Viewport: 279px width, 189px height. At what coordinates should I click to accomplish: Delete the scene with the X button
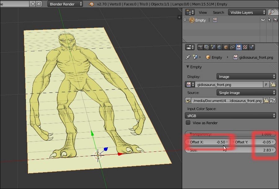coord(39,4)
